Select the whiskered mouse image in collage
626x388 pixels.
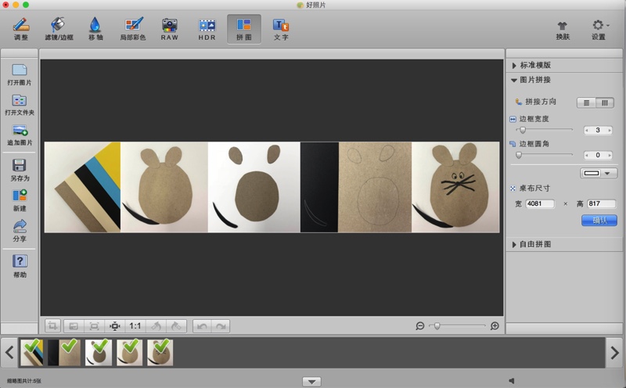[x=455, y=187]
